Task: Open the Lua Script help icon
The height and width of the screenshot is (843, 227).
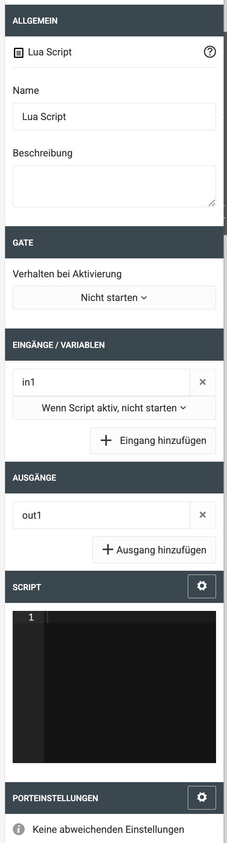Action: pyautogui.click(x=210, y=52)
